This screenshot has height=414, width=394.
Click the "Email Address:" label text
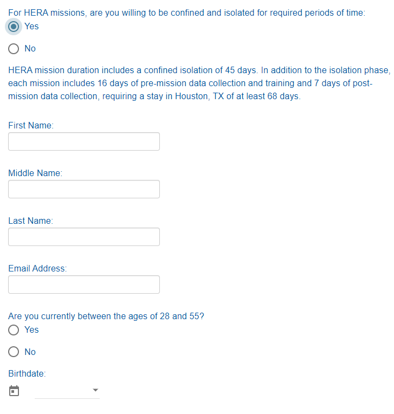point(37,269)
